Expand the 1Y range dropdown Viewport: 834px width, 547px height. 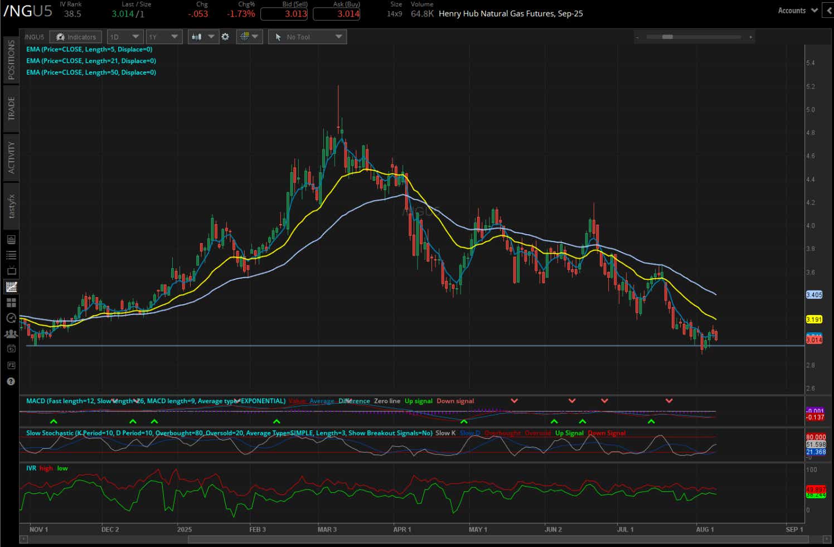click(164, 36)
